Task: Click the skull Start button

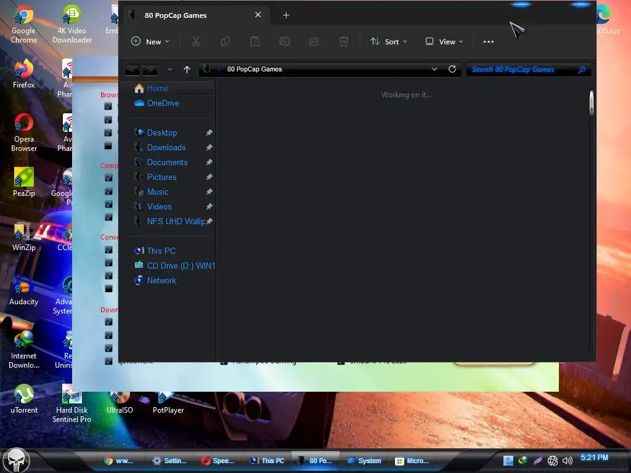Action: click(17, 461)
